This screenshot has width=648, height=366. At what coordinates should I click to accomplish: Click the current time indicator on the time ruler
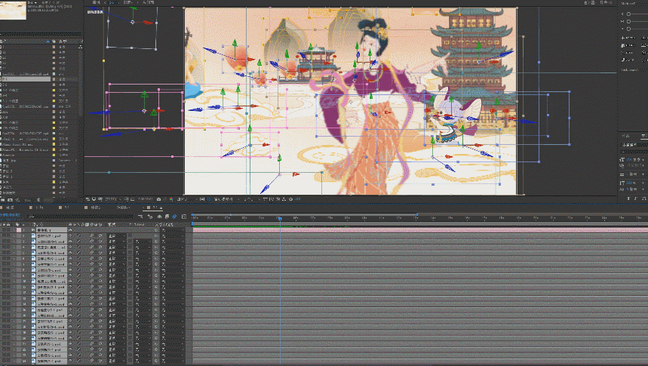tap(280, 218)
